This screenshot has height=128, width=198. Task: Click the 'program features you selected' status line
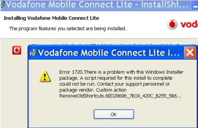(x=68, y=29)
